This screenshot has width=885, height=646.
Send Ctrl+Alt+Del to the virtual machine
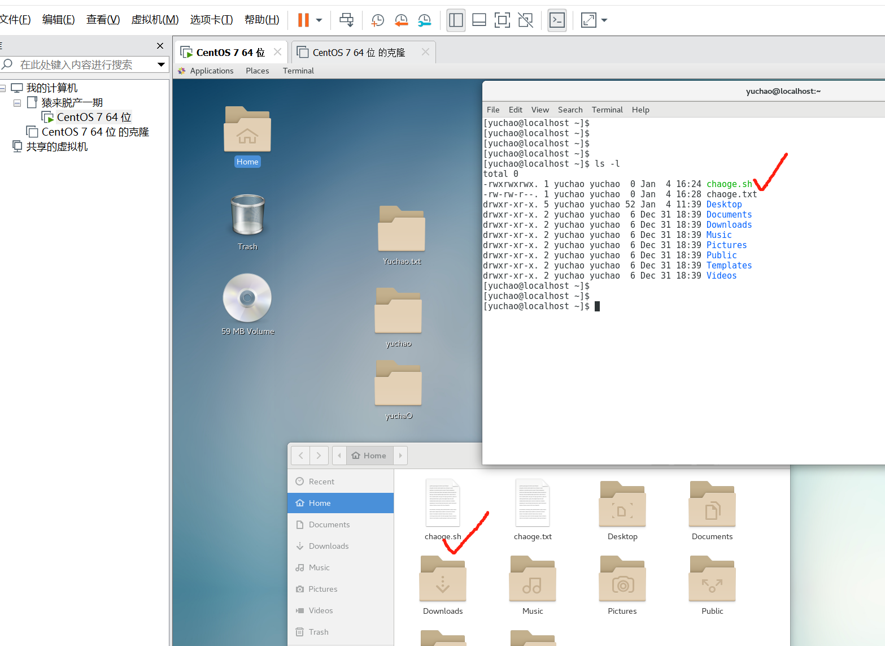point(346,20)
